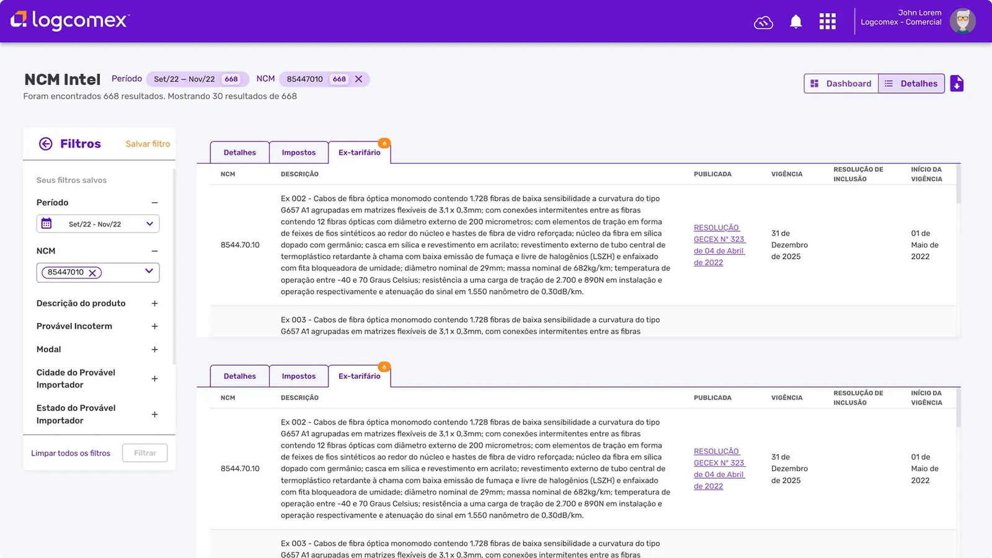
Task: Expand the Descrição do produto filter
Action: click(154, 303)
